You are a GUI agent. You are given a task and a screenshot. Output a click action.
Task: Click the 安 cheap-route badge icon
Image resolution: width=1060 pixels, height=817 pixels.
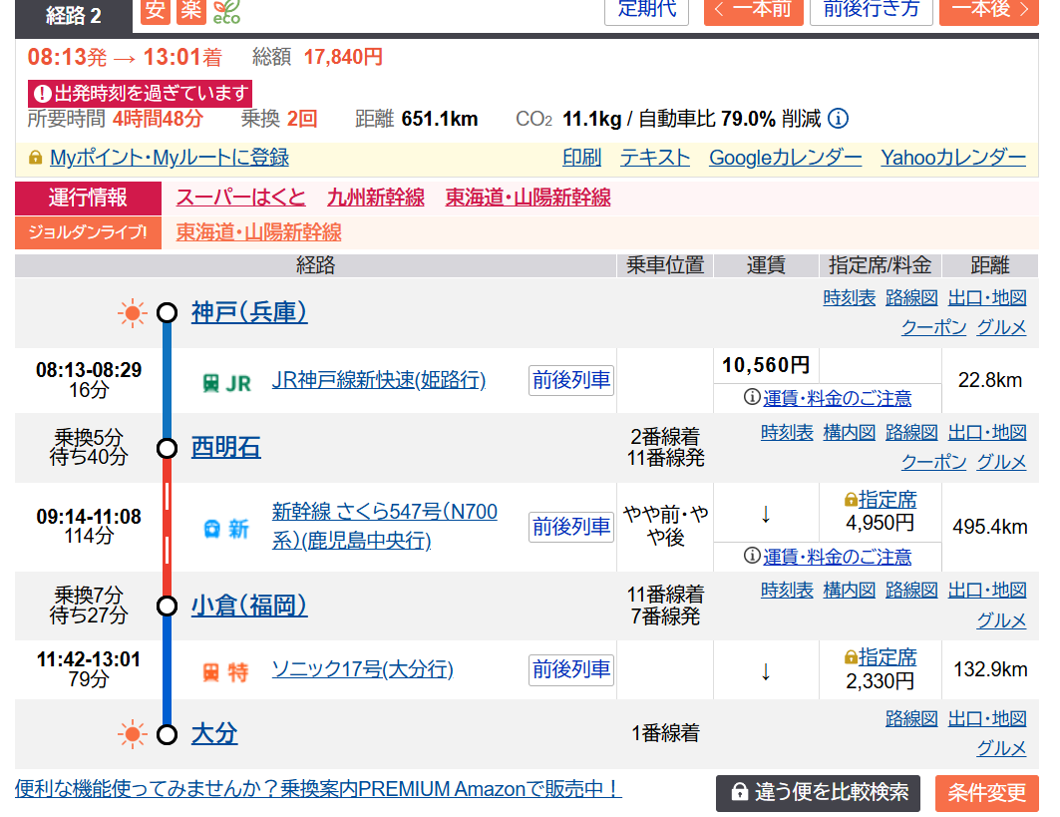[x=155, y=10]
